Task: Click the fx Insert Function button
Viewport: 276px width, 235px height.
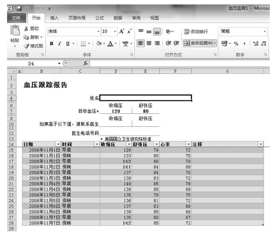Action: [86, 63]
